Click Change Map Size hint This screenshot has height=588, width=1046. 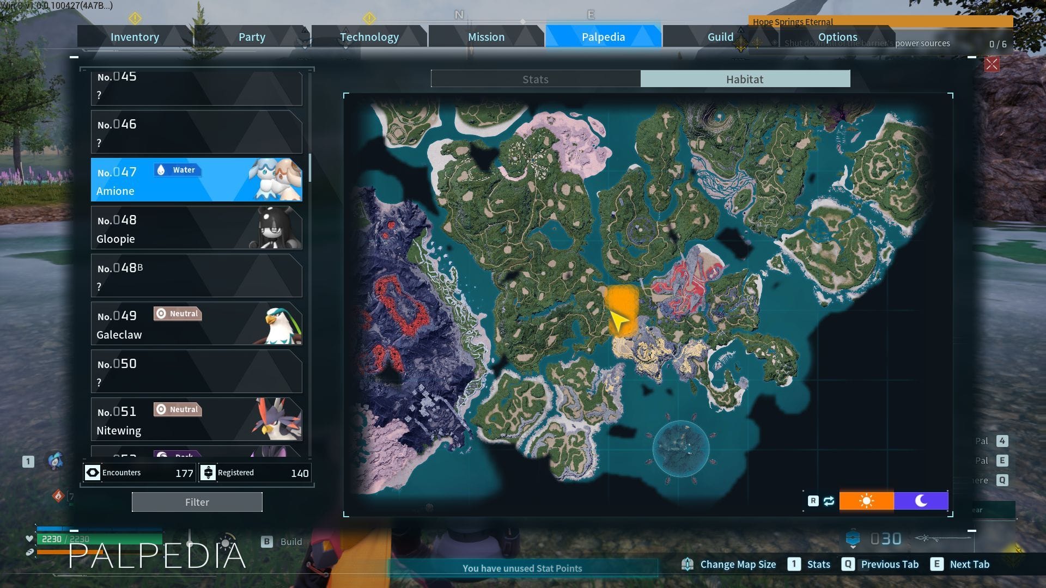738,565
